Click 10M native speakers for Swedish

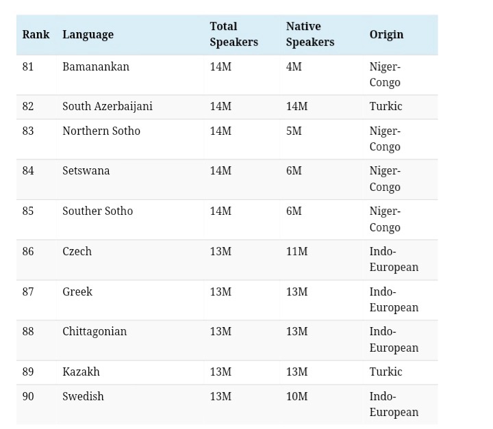tap(296, 396)
